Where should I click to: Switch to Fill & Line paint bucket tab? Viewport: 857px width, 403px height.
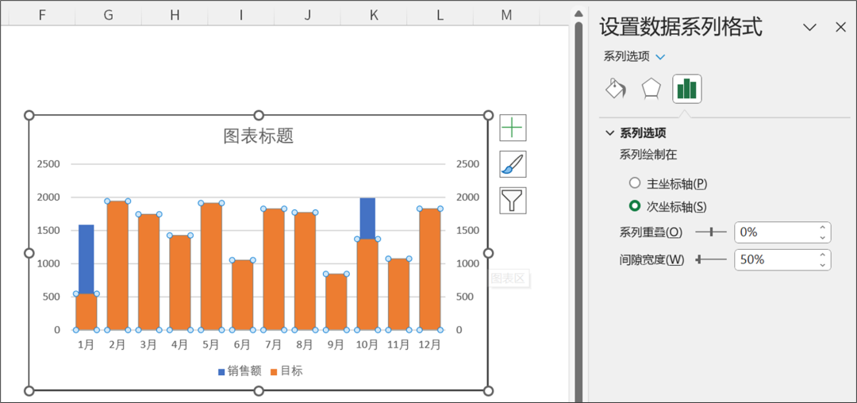(x=616, y=88)
